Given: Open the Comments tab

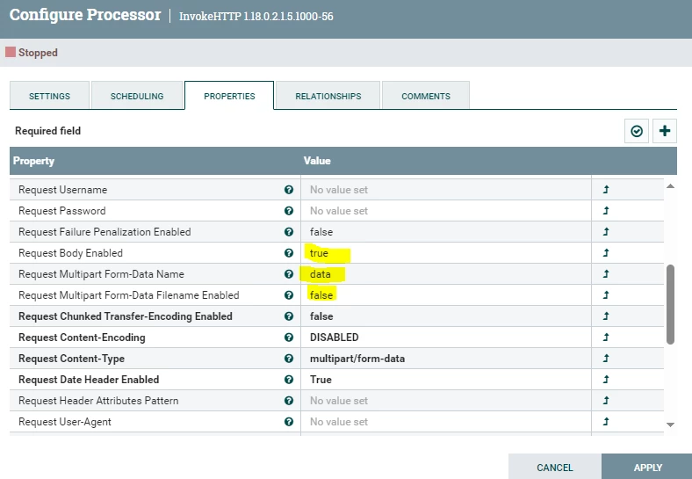Looking at the screenshot, I should (425, 96).
